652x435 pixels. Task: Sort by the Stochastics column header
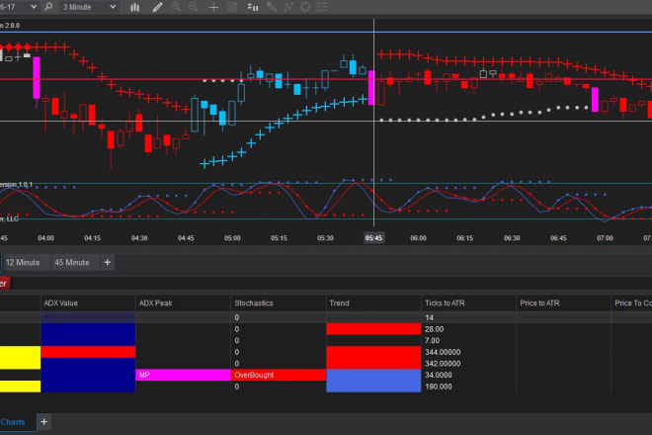pyautogui.click(x=279, y=304)
